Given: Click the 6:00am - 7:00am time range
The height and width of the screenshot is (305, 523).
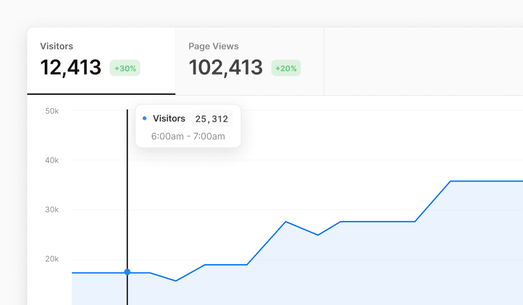Looking at the screenshot, I should click(188, 136).
